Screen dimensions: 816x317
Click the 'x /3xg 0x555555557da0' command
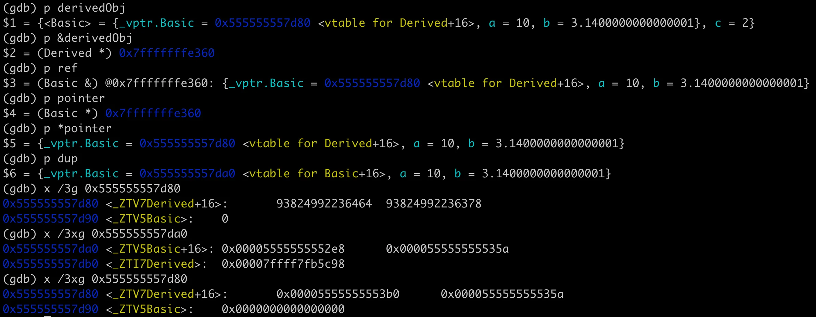pyautogui.click(x=115, y=234)
